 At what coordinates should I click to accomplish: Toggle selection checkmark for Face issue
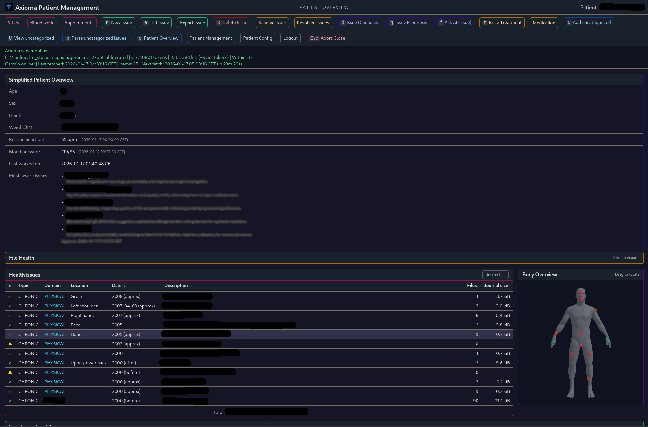10,325
